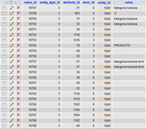Sort by store_id column header
Image resolution: width=146 pixels, height=129 pixels.
(x=88, y=2)
